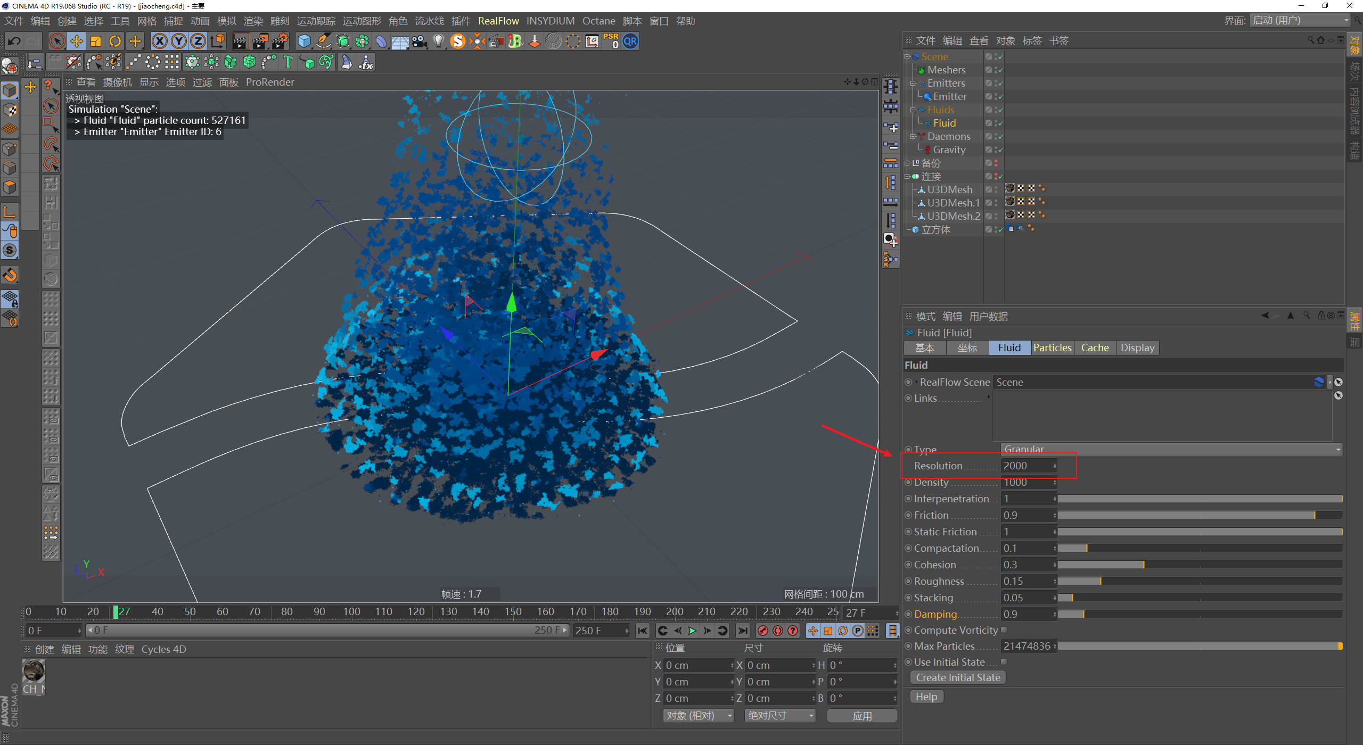Viewport: 1363px width, 745px height.
Task: Open the 界面 layout dropdown
Action: (1300, 21)
